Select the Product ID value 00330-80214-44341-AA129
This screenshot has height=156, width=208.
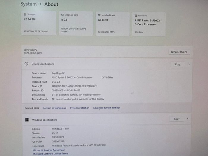coord(66,90)
